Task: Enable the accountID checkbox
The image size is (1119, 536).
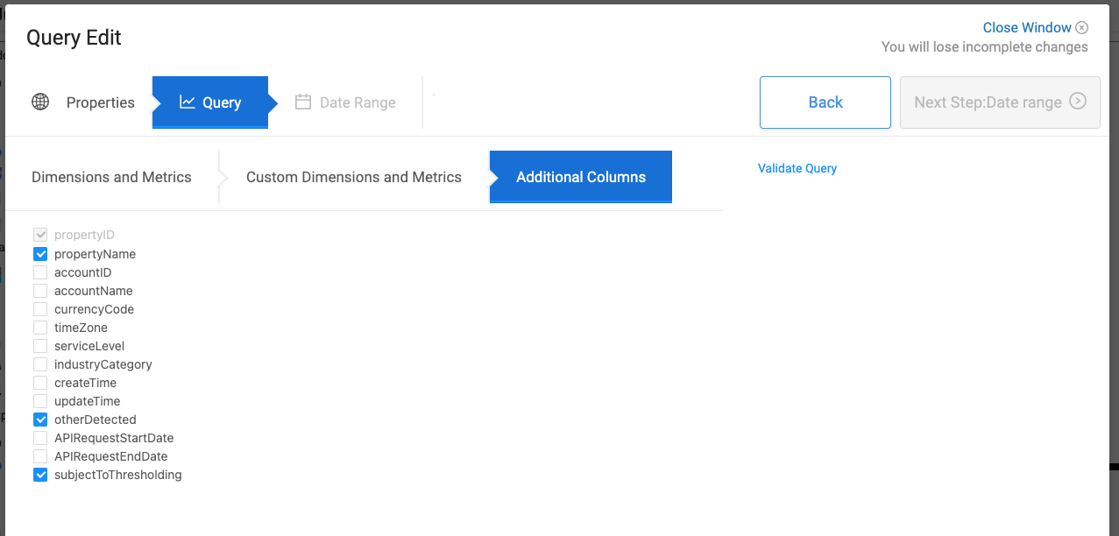Action: click(x=40, y=272)
